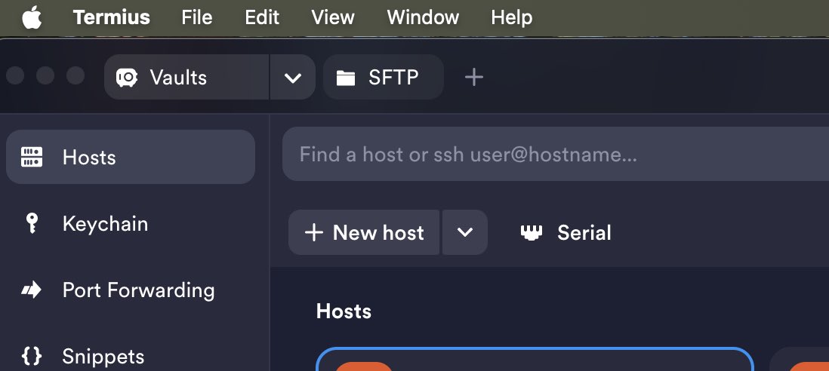Open the Edit menu

coord(262,17)
